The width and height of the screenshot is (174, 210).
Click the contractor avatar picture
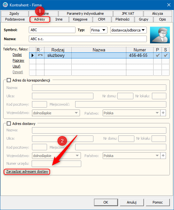click(160, 35)
